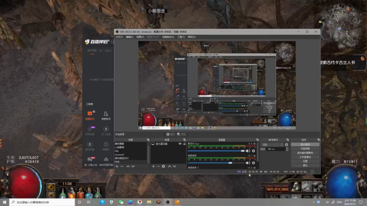Click the 300 ms transition duration field
367x206 pixels.
pyautogui.click(x=276, y=149)
